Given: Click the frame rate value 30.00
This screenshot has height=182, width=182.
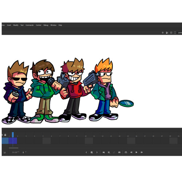Looking at the screenshot, I should [x=15, y=152].
